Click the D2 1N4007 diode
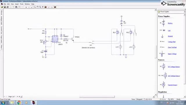The height and width of the screenshot is (105, 186). (x=61, y=36)
